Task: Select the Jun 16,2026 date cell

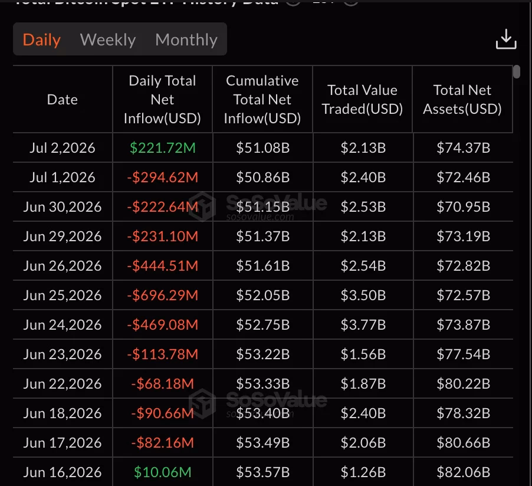Action: [x=63, y=472]
